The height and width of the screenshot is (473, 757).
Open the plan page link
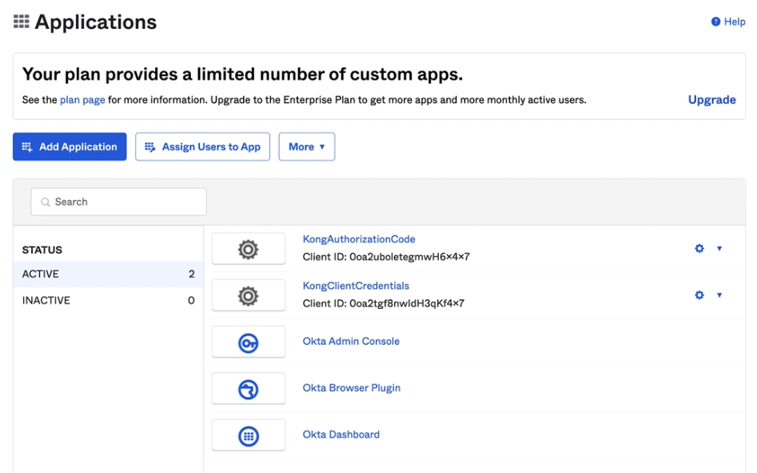(82, 100)
